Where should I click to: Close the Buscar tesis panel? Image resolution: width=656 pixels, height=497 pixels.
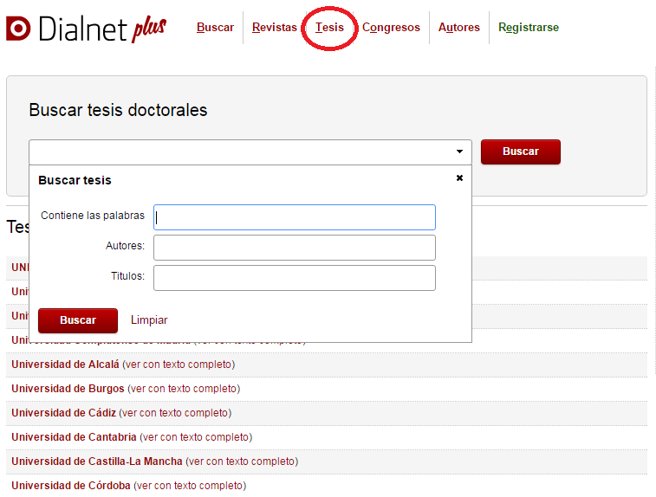point(459,178)
